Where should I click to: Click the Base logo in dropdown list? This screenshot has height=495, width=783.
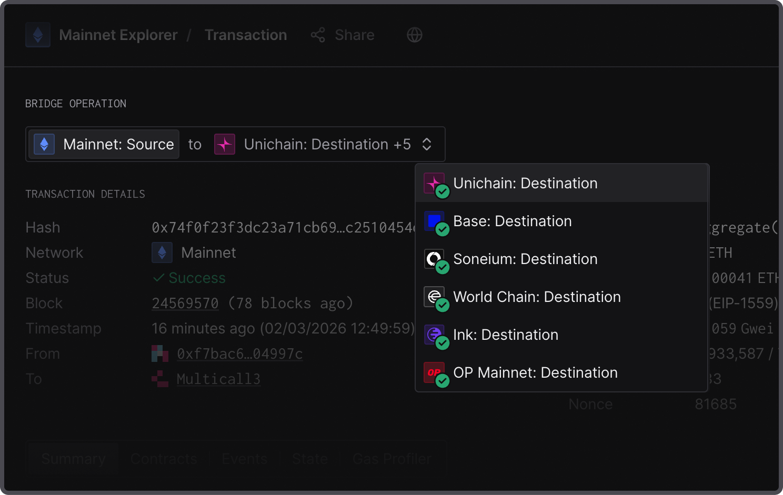tap(434, 221)
